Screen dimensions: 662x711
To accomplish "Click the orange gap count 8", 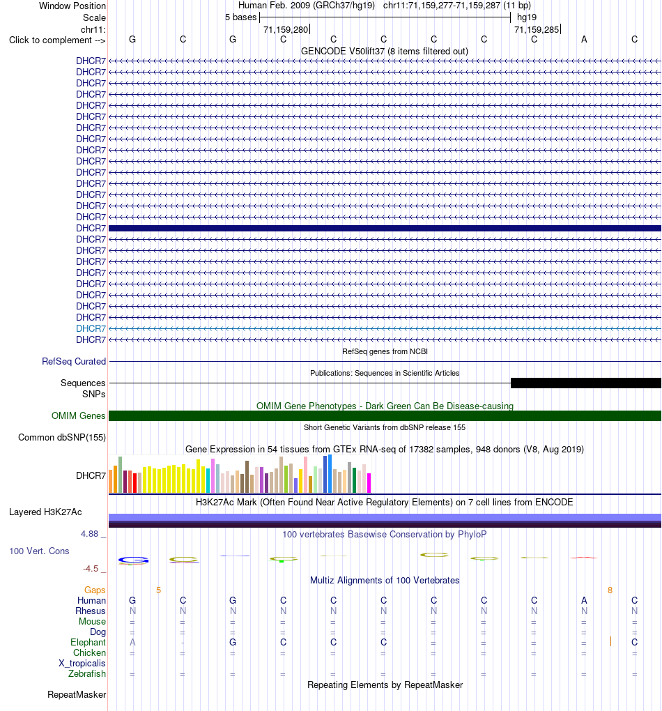I will click(610, 590).
